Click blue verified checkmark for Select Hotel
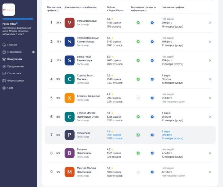The height and width of the screenshot is (187, 223). pyautogui.click(x=152, y=60)
